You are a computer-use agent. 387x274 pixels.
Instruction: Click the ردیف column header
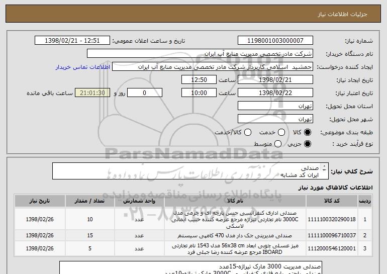click(x=365, y=201)
